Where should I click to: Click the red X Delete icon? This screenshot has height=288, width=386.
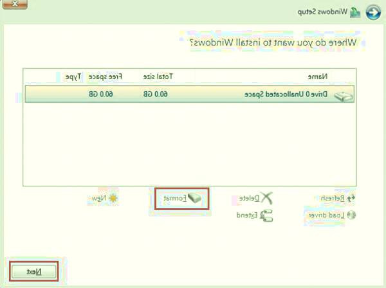[267, 199]
